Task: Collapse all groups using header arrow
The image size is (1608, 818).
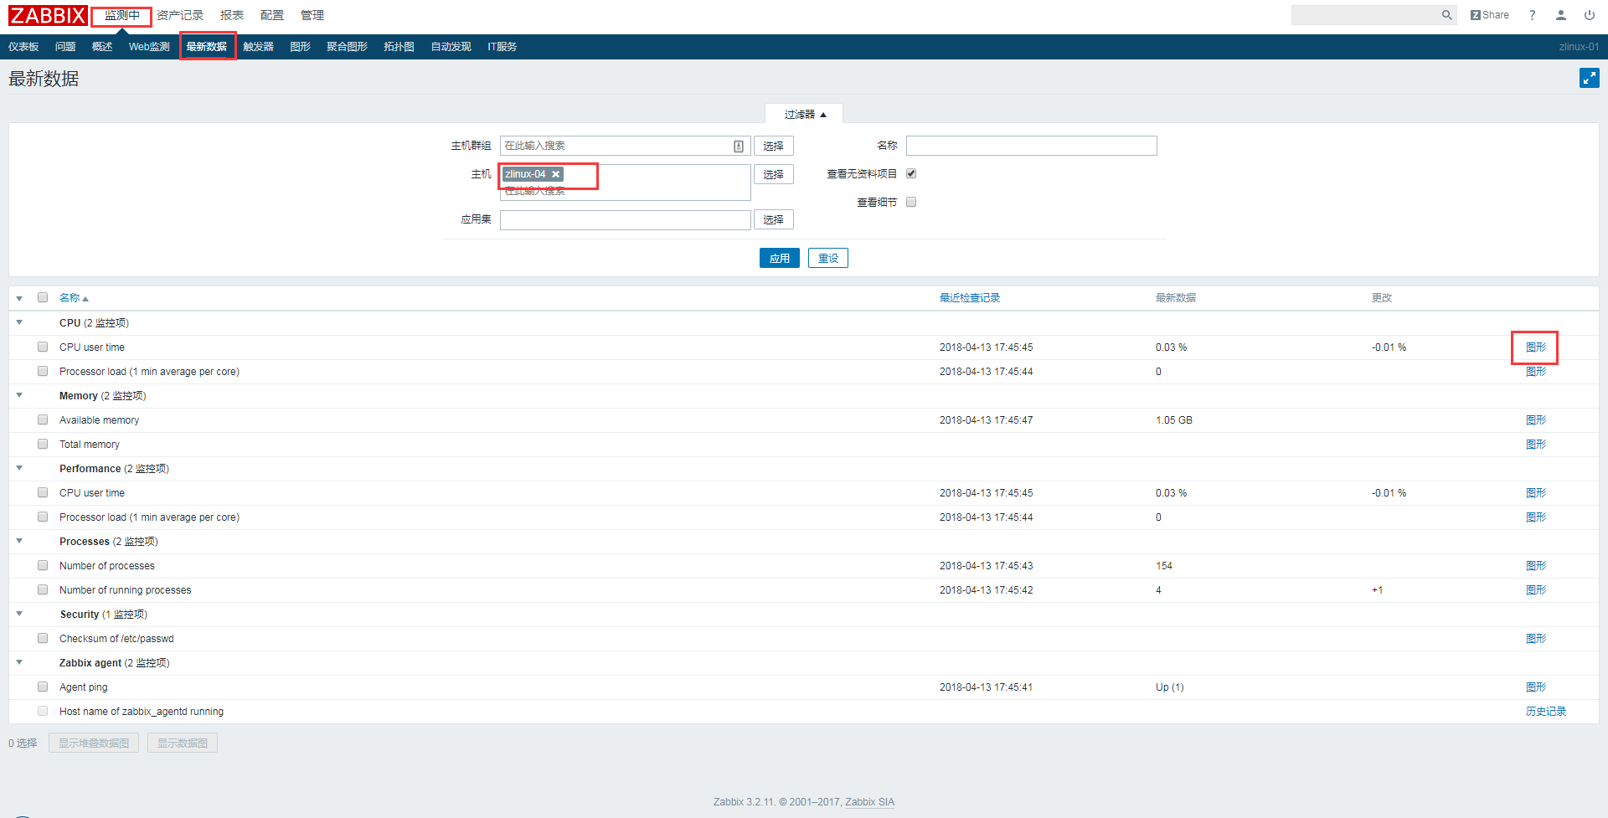Action: pyautogui.click(x=19, y=298)
